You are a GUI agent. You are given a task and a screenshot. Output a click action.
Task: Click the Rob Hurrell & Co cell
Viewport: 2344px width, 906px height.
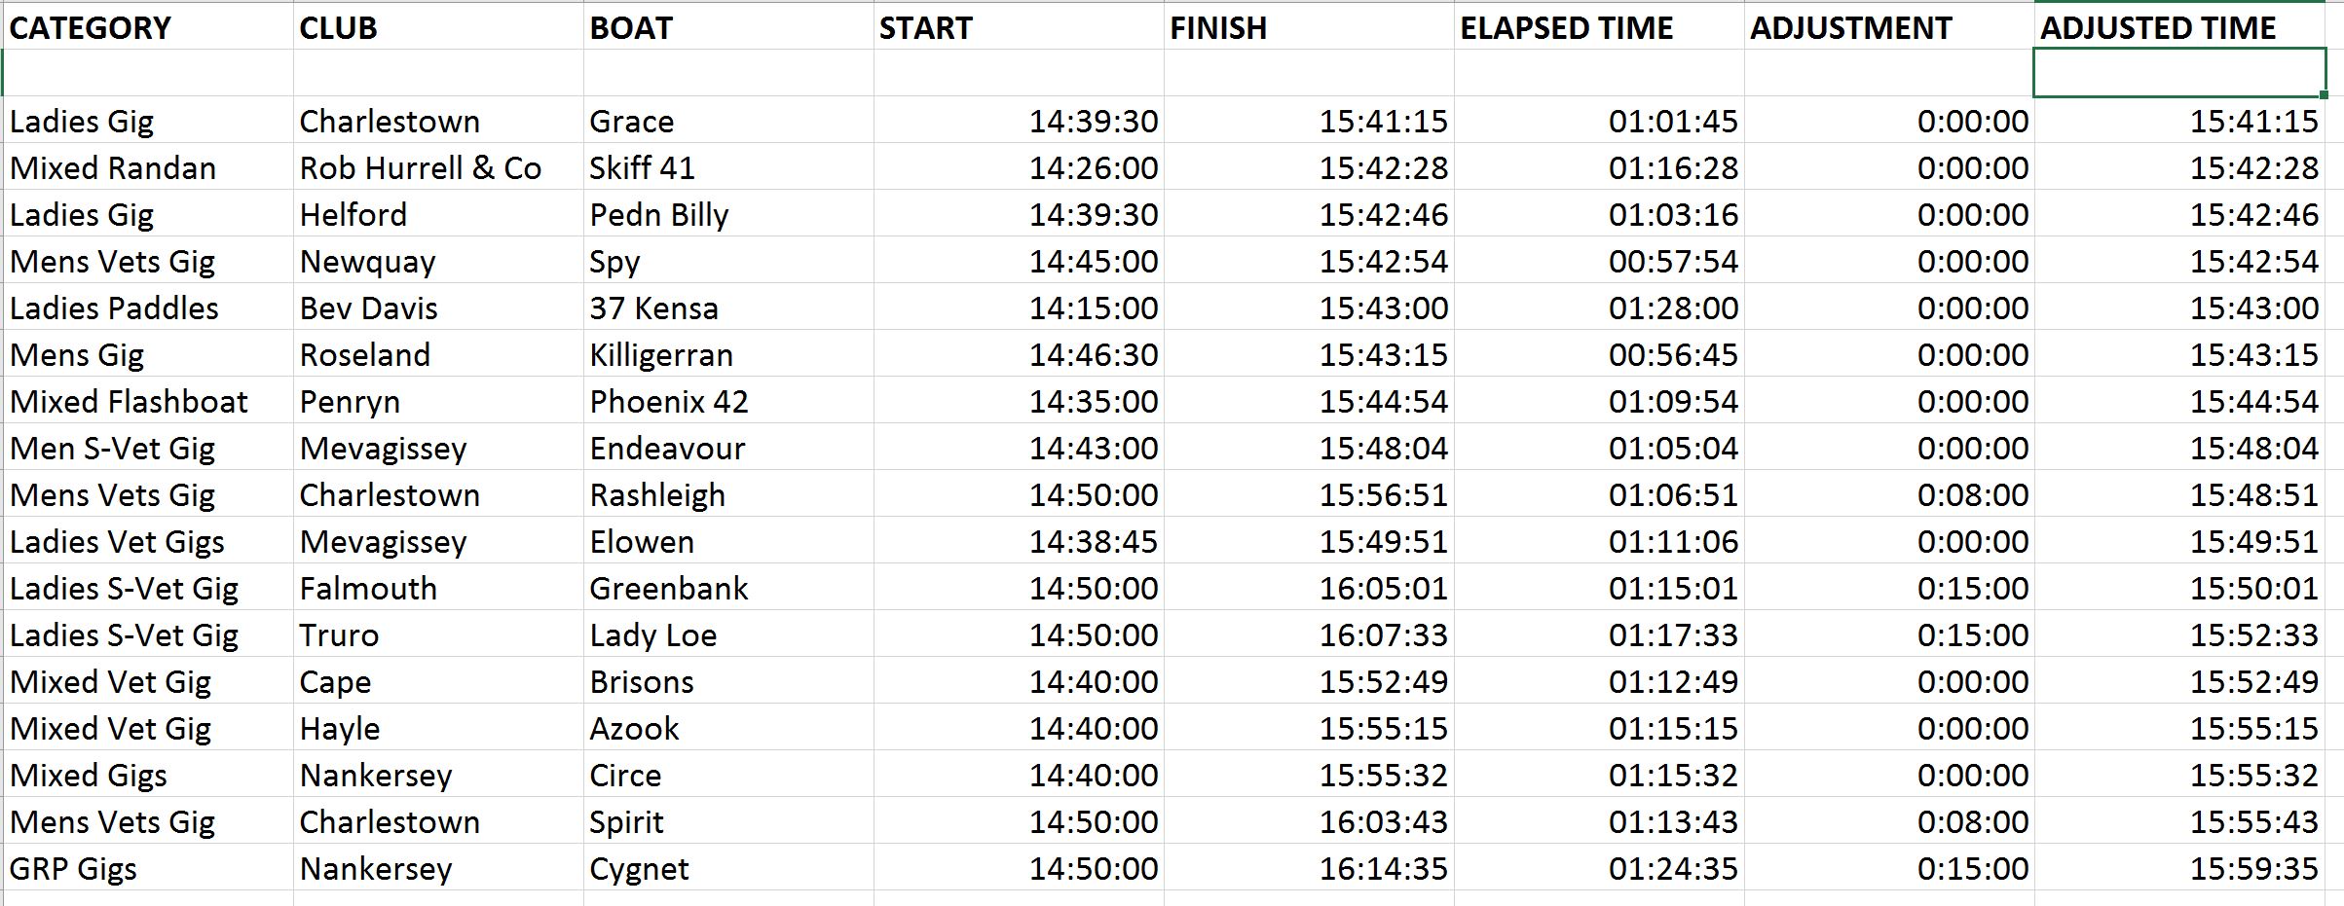point(438,167)
